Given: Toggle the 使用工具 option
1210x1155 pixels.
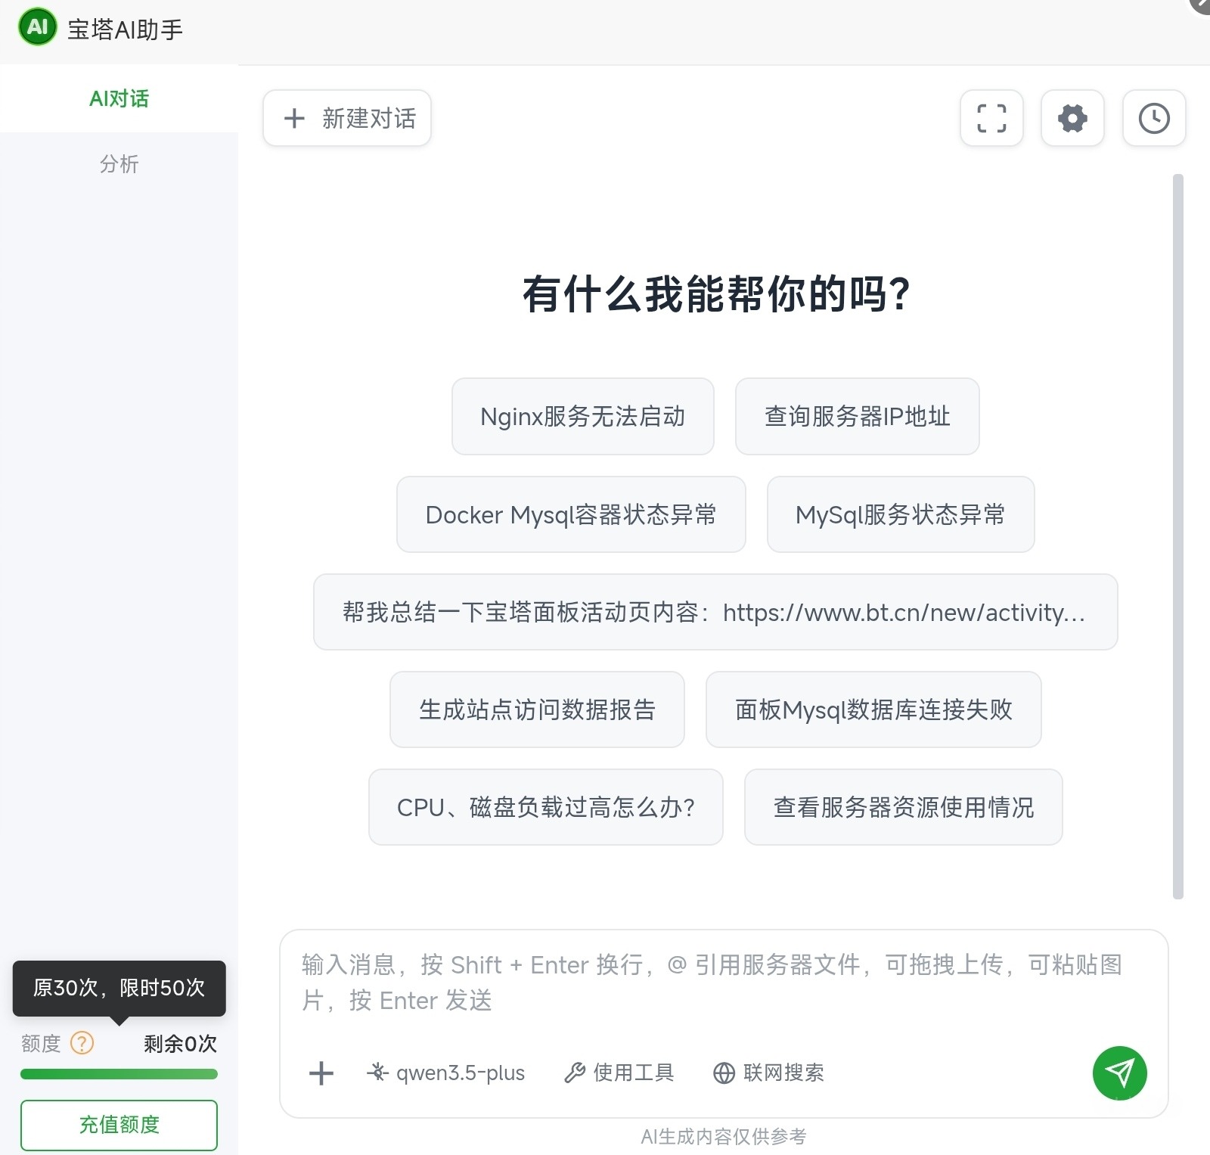Looking at the screenshot, I should click(x=619, y=1073).
